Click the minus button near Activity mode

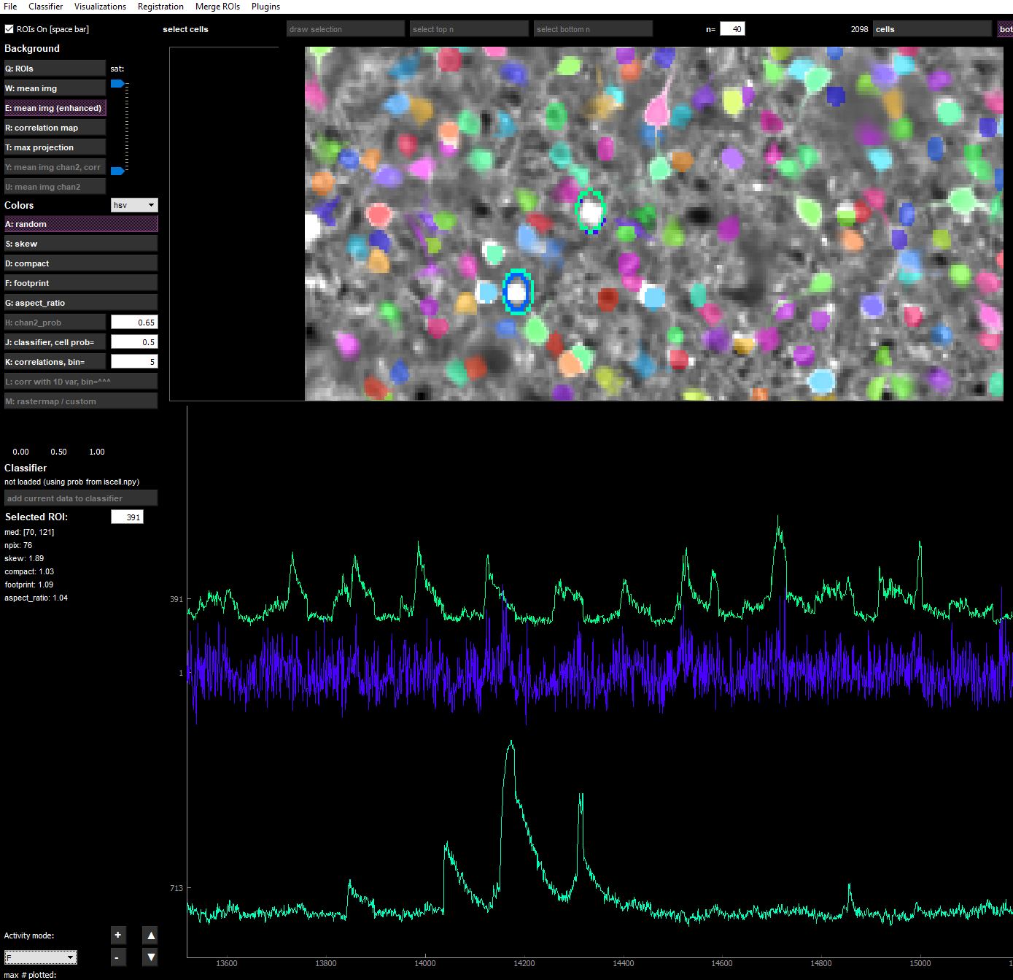[117, 957]
